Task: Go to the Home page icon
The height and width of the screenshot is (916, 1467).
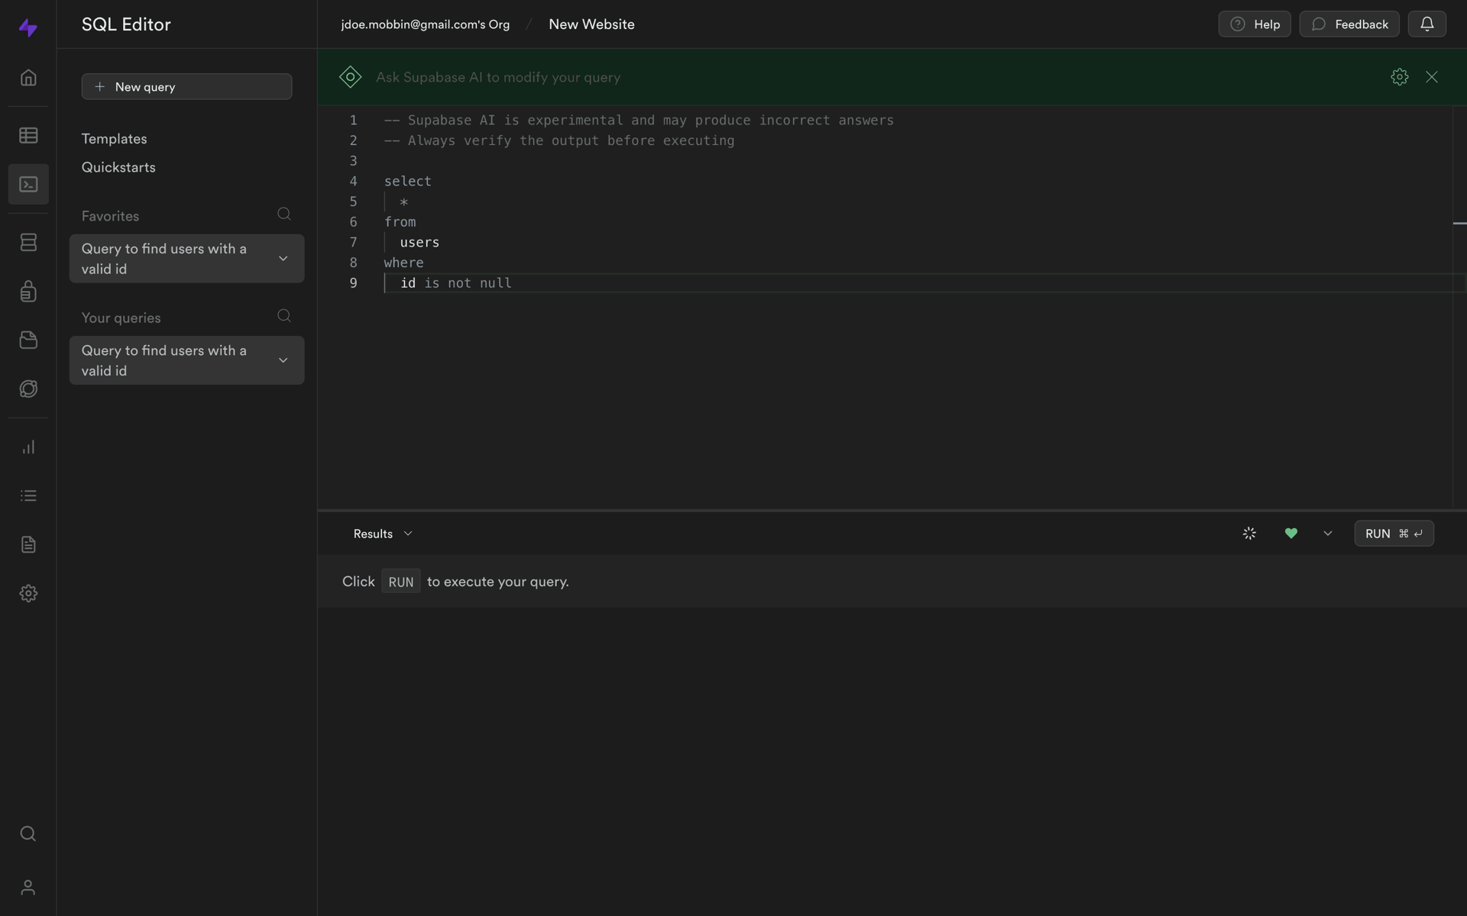Action: 28,77
